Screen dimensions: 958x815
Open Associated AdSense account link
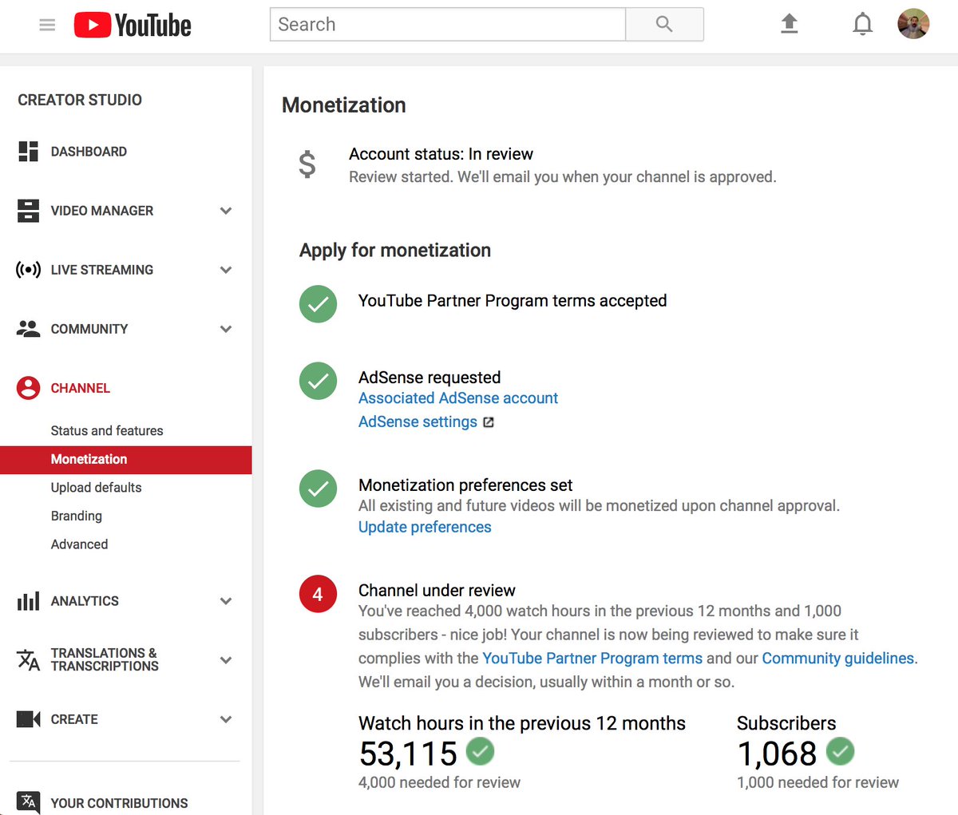[458, 398]
